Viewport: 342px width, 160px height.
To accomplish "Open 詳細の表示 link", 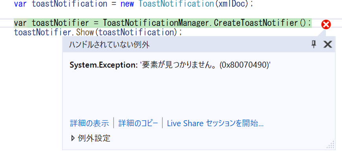I will pyautogui.click(x=89, y=123).
